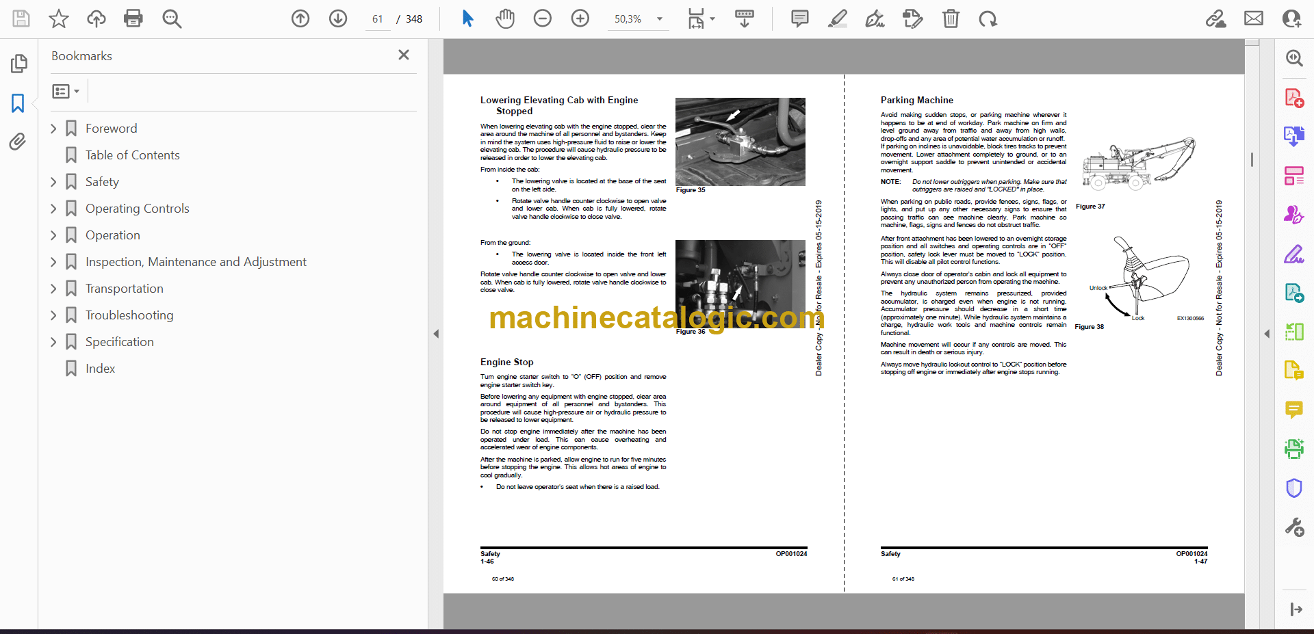Image resolution: width=1314 pixels, height=634 pixels.
Task: Open the zoom level dropdown
Action: (660, 19)
